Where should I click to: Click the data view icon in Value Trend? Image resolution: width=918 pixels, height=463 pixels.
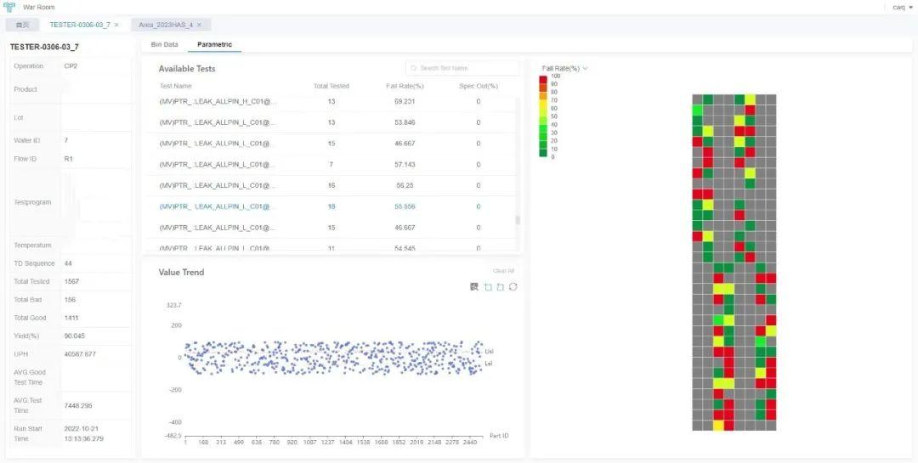[x=474, y=287]
